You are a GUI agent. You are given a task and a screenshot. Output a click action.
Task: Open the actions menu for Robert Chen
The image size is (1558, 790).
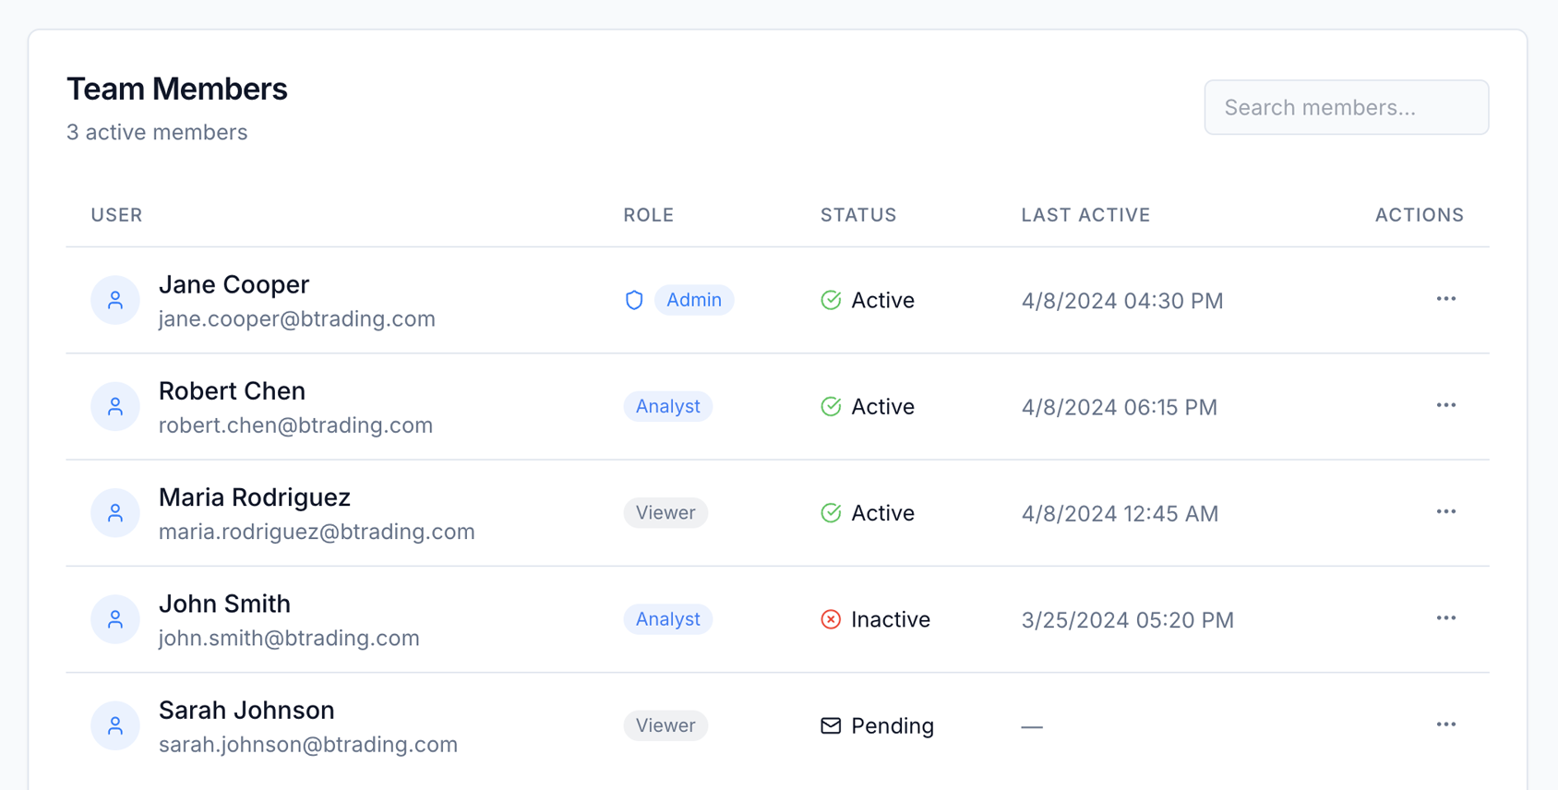coord(1445,405)
